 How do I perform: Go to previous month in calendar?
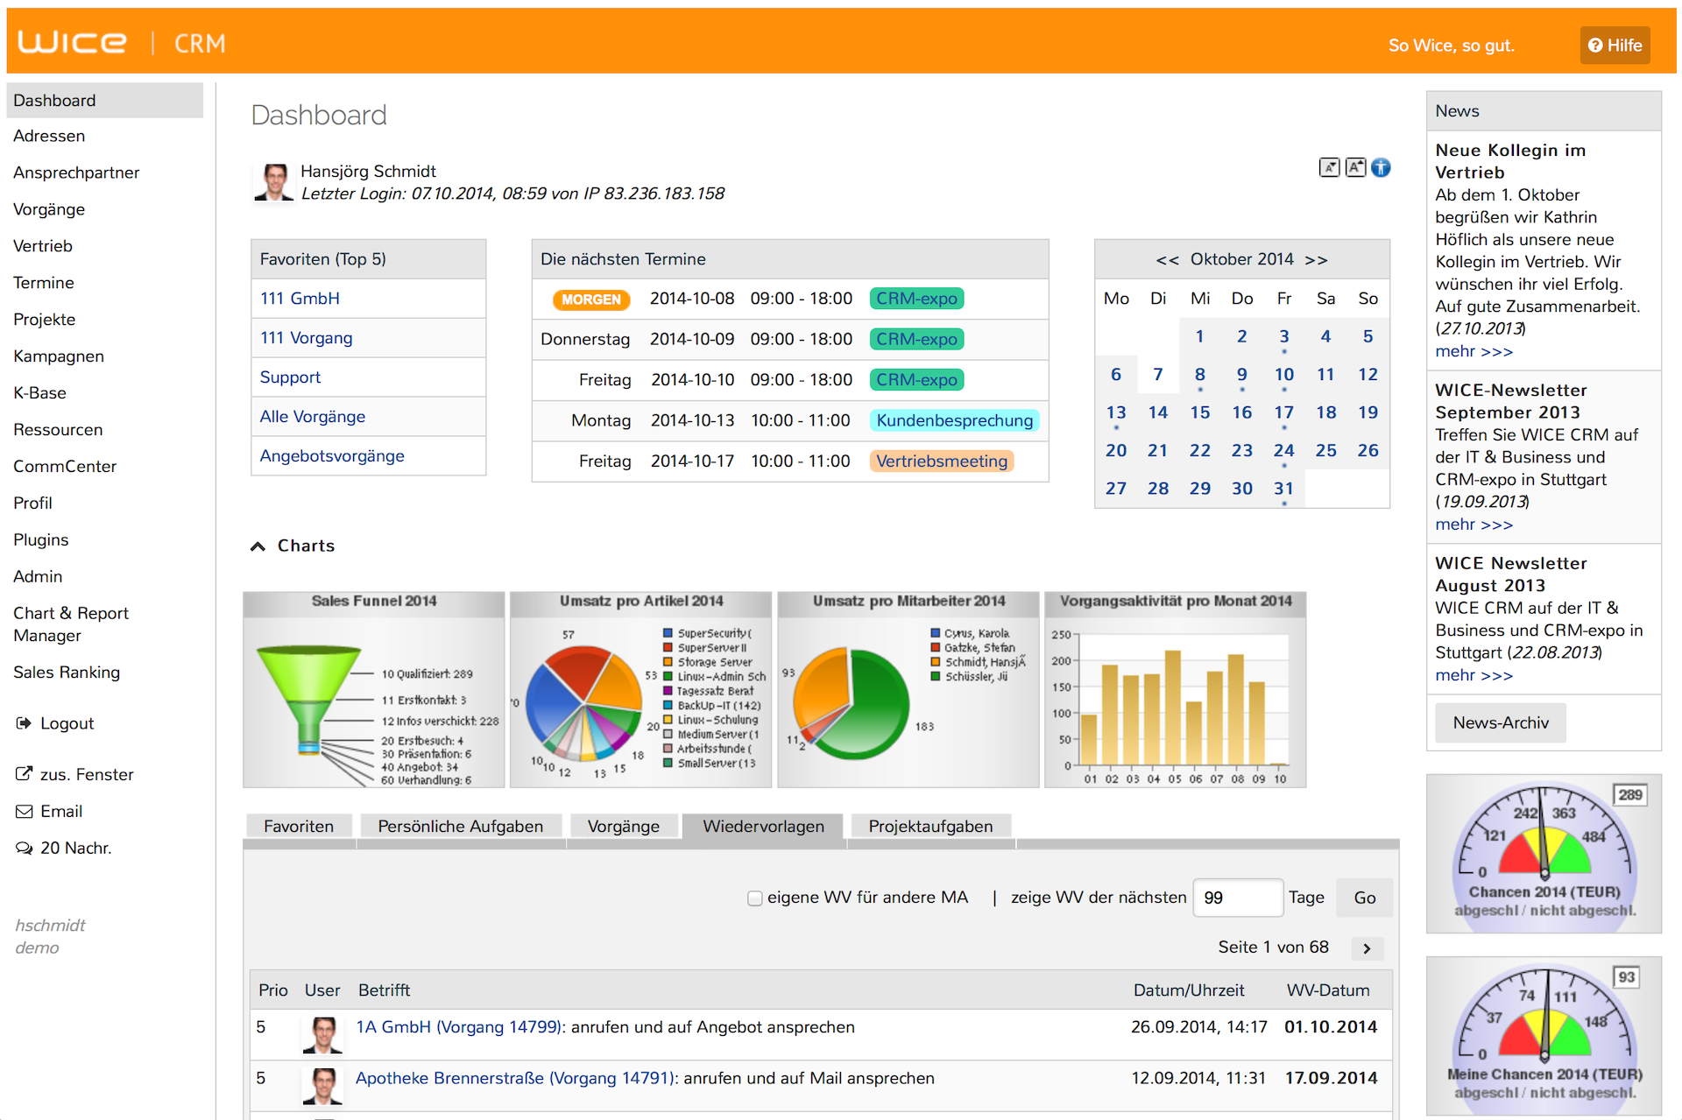click(x=1167, y=260)
